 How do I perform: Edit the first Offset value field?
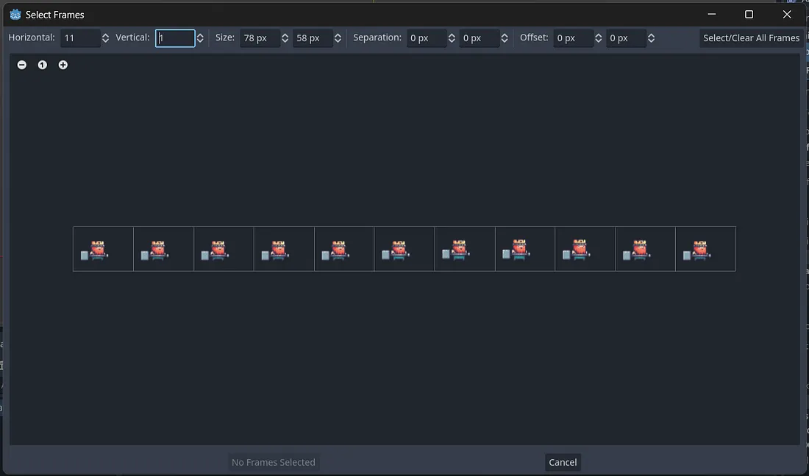click(573, 38)
